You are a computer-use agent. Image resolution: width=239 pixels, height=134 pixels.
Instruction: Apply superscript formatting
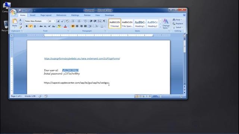click(x=49, y=26)
